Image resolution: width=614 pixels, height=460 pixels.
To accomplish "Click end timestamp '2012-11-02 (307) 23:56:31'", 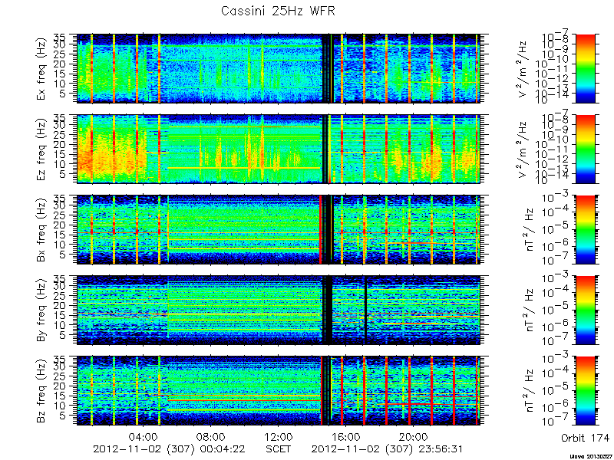I will [388, 449].
